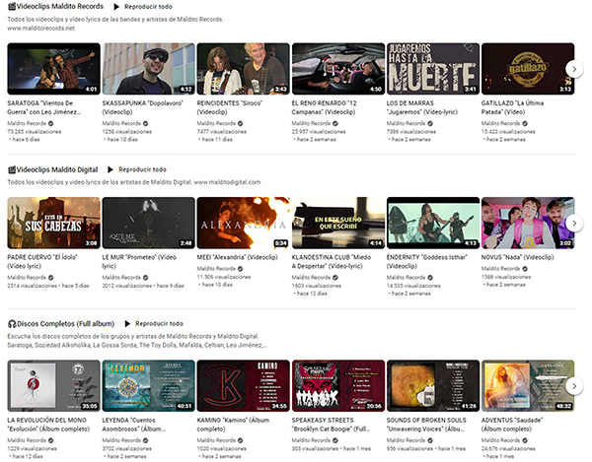Open title KLANDESTINA CLUB Miedo A Despertar
Image resolution: width=592 pixels, height=462 pixels.
332,261
